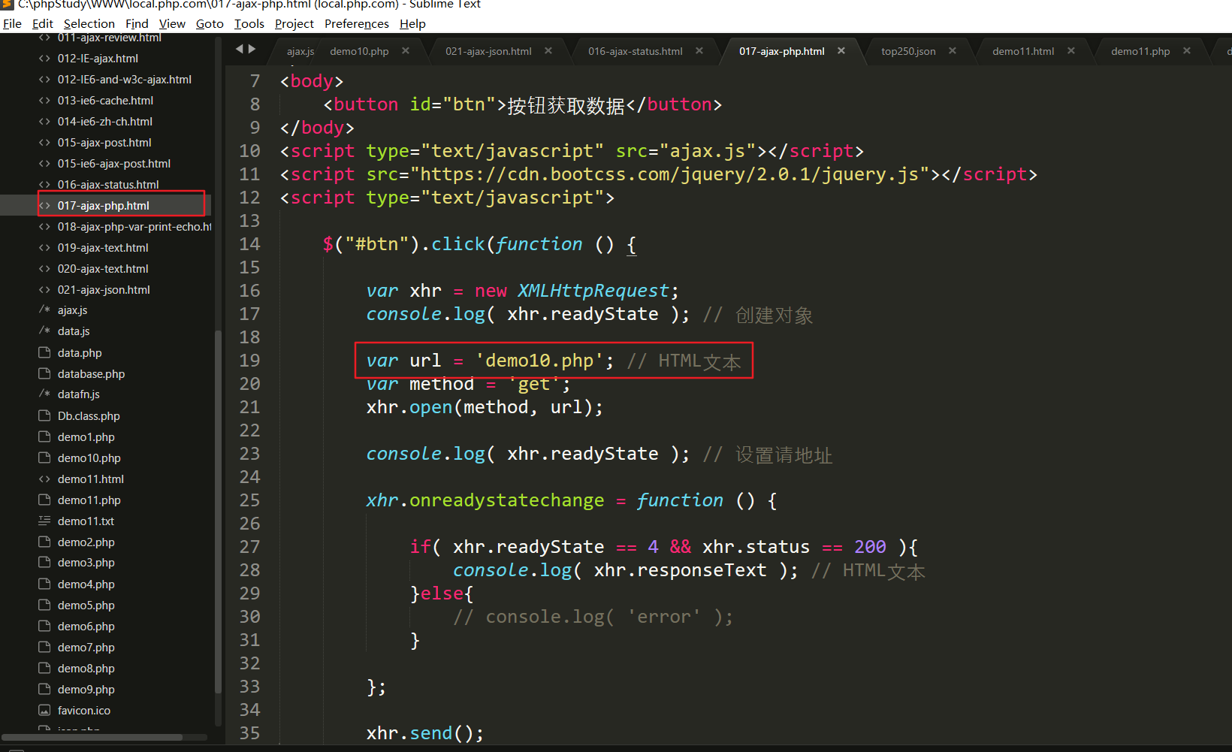The width and height of the screenshot is (1232, 752).
Task: Open the Selection menu
Action: (x=89, y=24)
